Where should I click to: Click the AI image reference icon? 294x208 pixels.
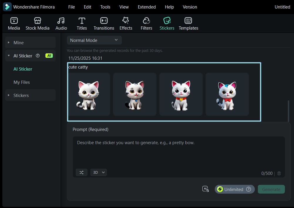[205, 189]
